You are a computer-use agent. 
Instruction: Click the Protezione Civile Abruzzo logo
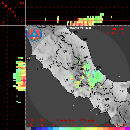34,34
